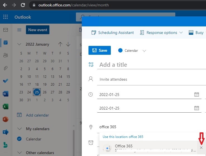This screenshot has height=156, width=206.
Task: Click the attendees person icon
Action: 91,79
